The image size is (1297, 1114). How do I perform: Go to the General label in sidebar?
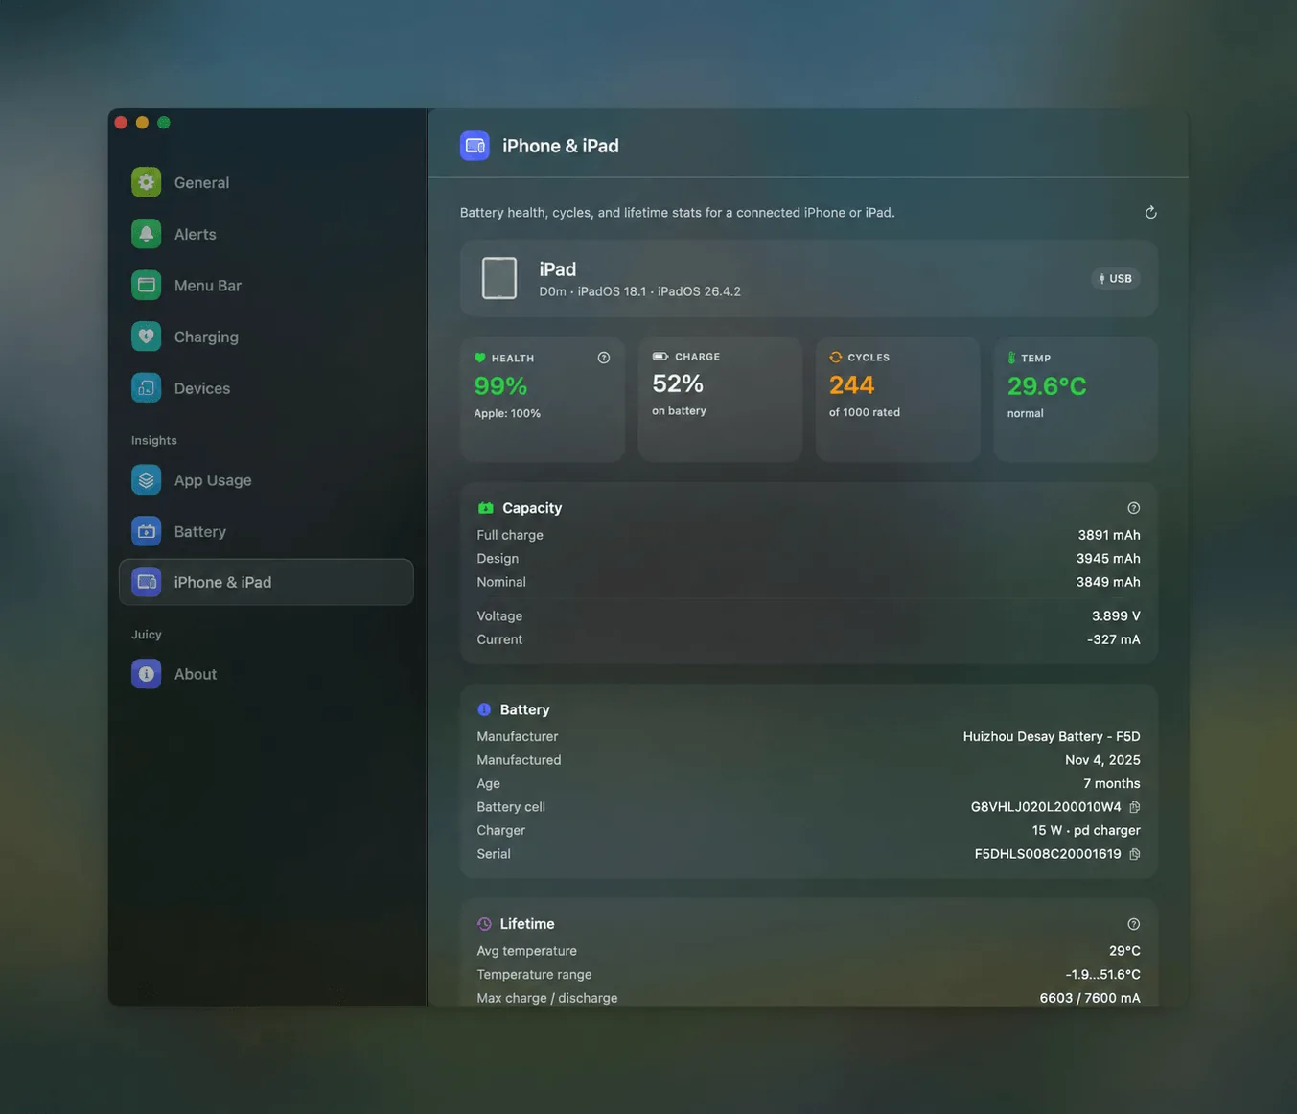click(x=201, y=182)
